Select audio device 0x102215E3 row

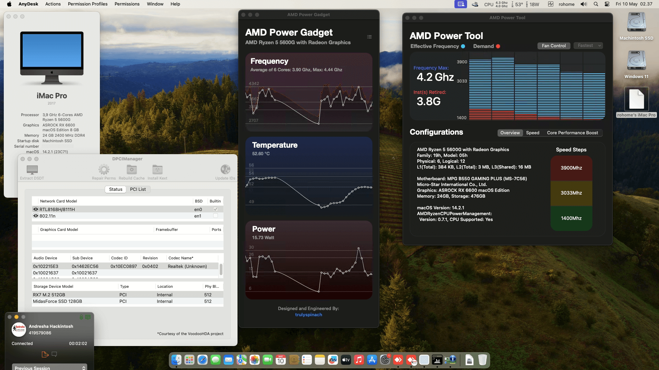click(125, 266)
